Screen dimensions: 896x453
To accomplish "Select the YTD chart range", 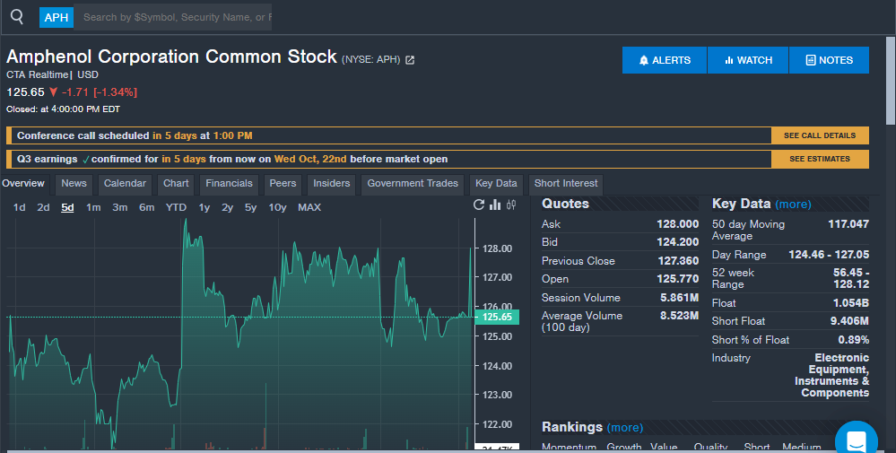I will coord(176,207).
